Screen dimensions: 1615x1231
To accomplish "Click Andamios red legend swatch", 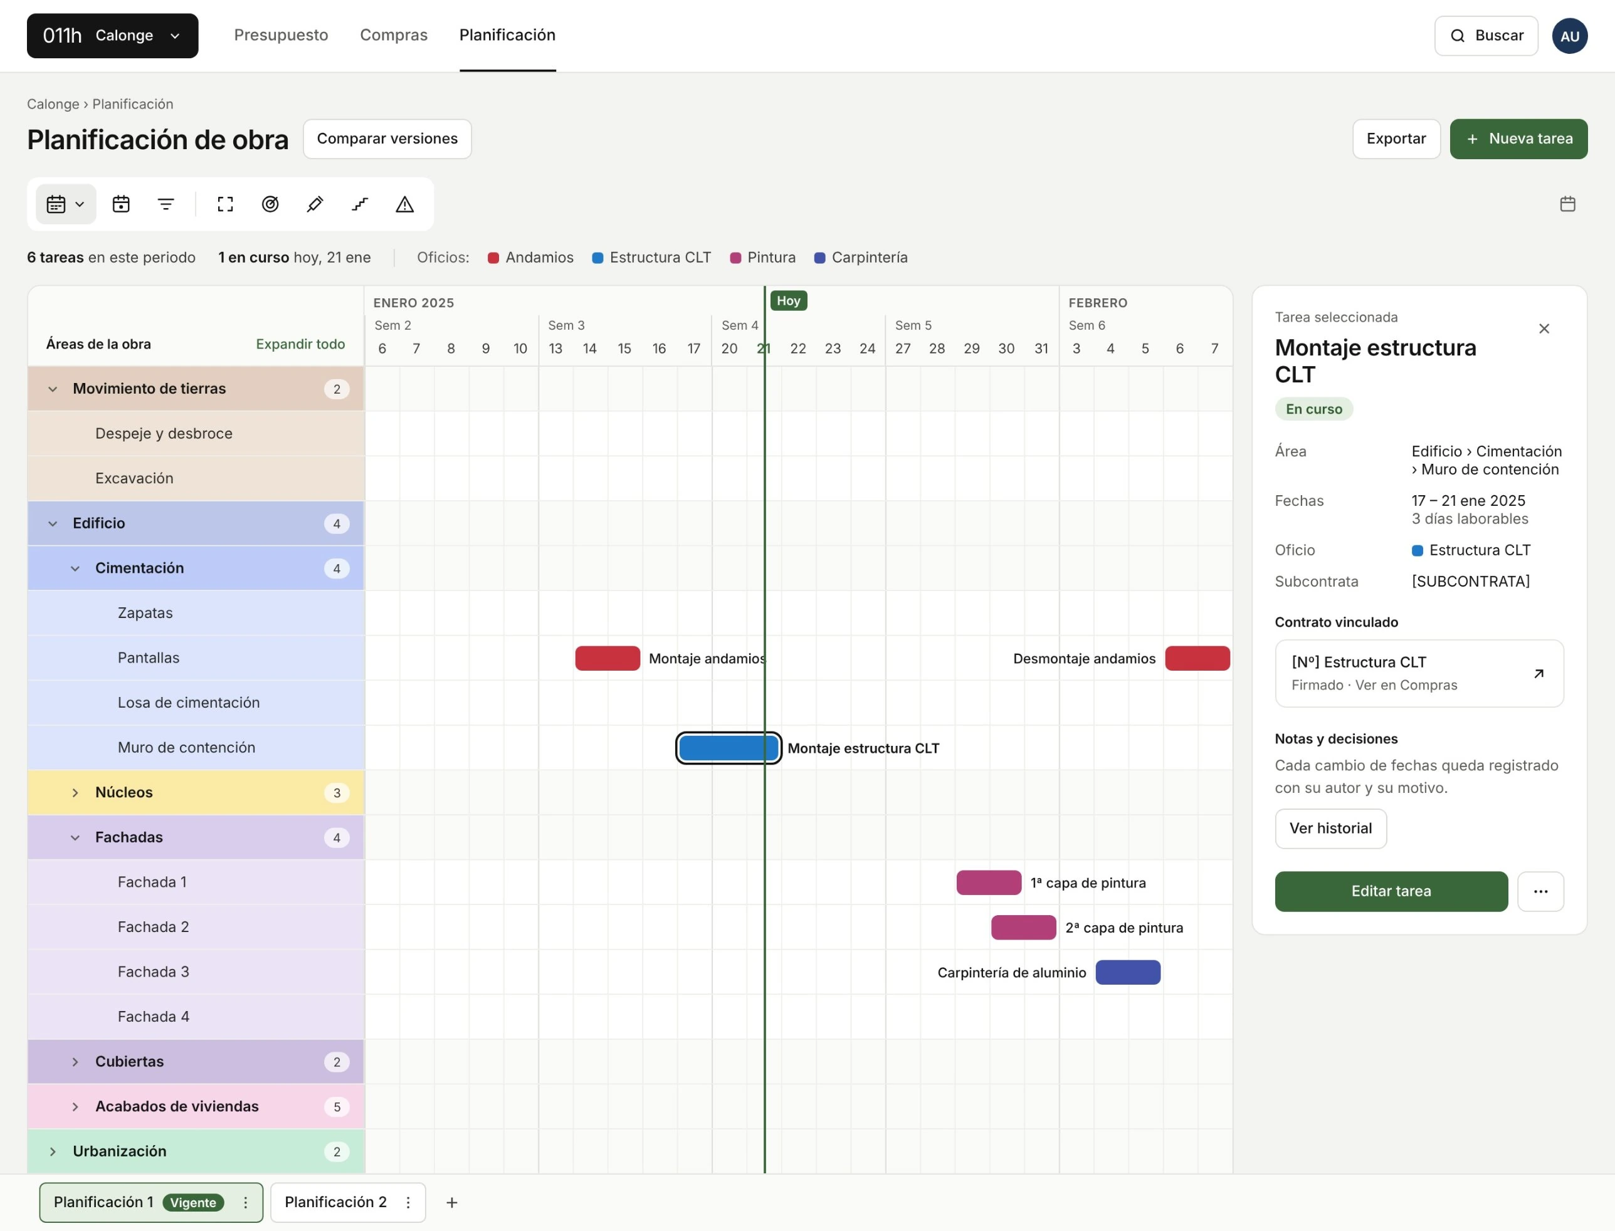I will (x=493, y=258).
